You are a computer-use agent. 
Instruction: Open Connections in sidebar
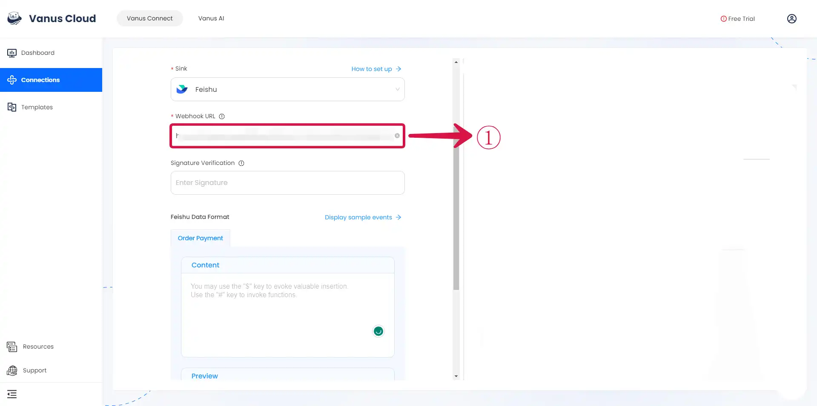[51, 80]
